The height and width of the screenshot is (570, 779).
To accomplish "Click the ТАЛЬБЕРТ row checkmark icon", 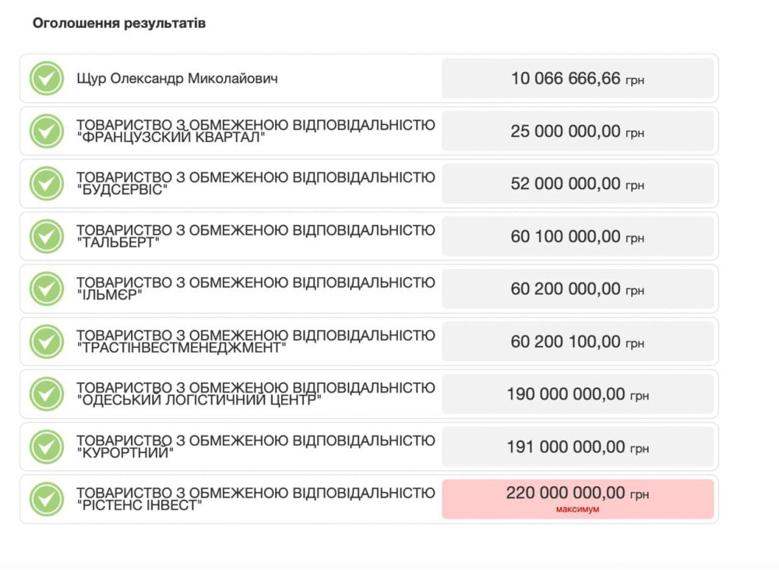I will point(46,236).
